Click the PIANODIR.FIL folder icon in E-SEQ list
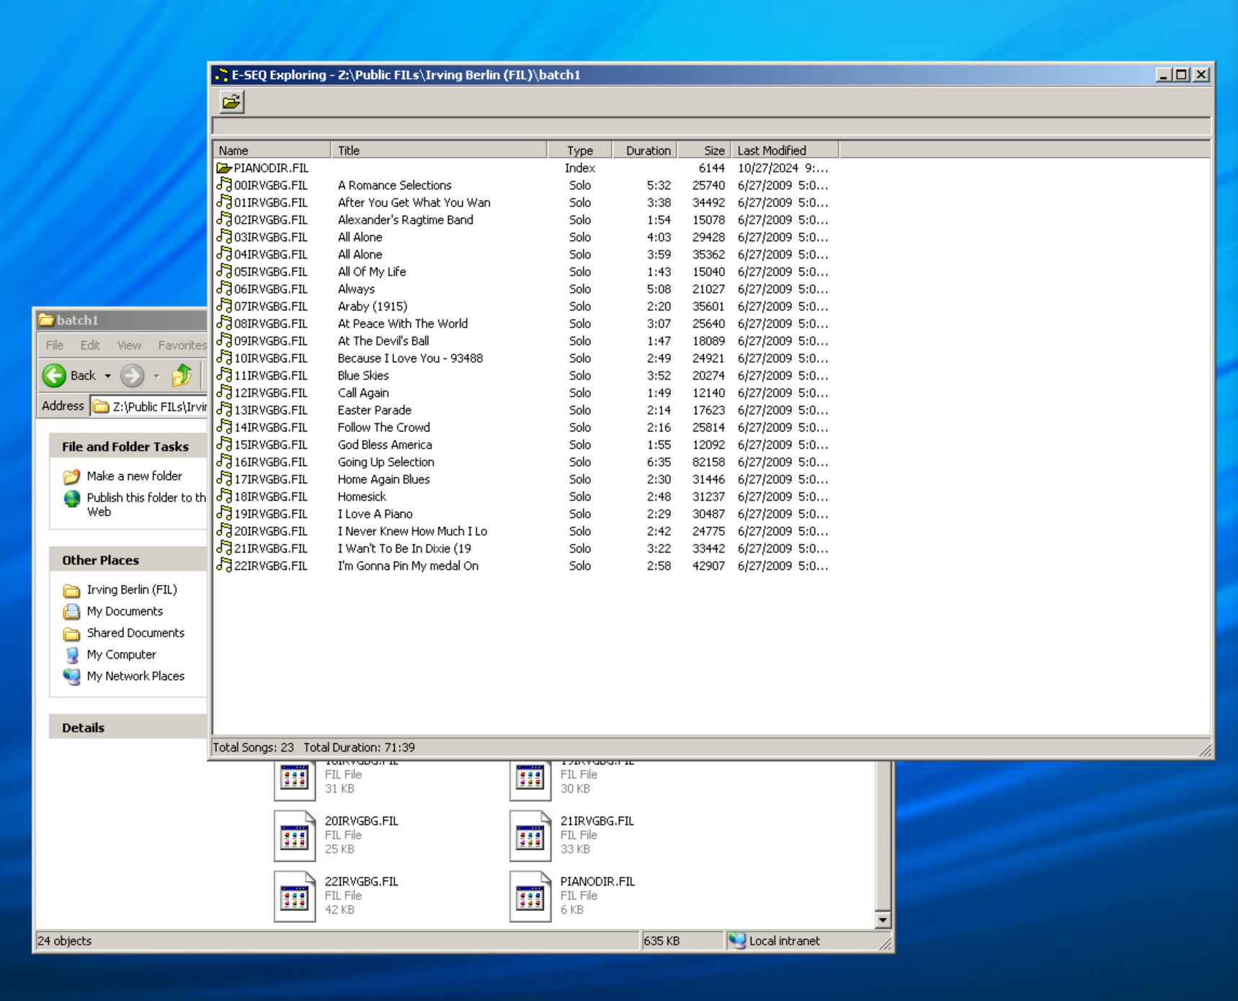The image size is (1238, 1001). pos(224,168)
